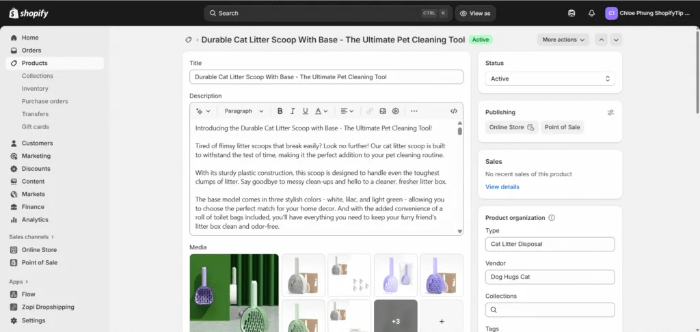Click the insert video icon
This screenshot has height=332, width=700.
[396, 111]
